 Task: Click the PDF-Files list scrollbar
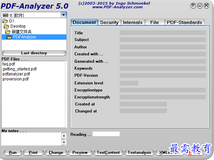66,94
